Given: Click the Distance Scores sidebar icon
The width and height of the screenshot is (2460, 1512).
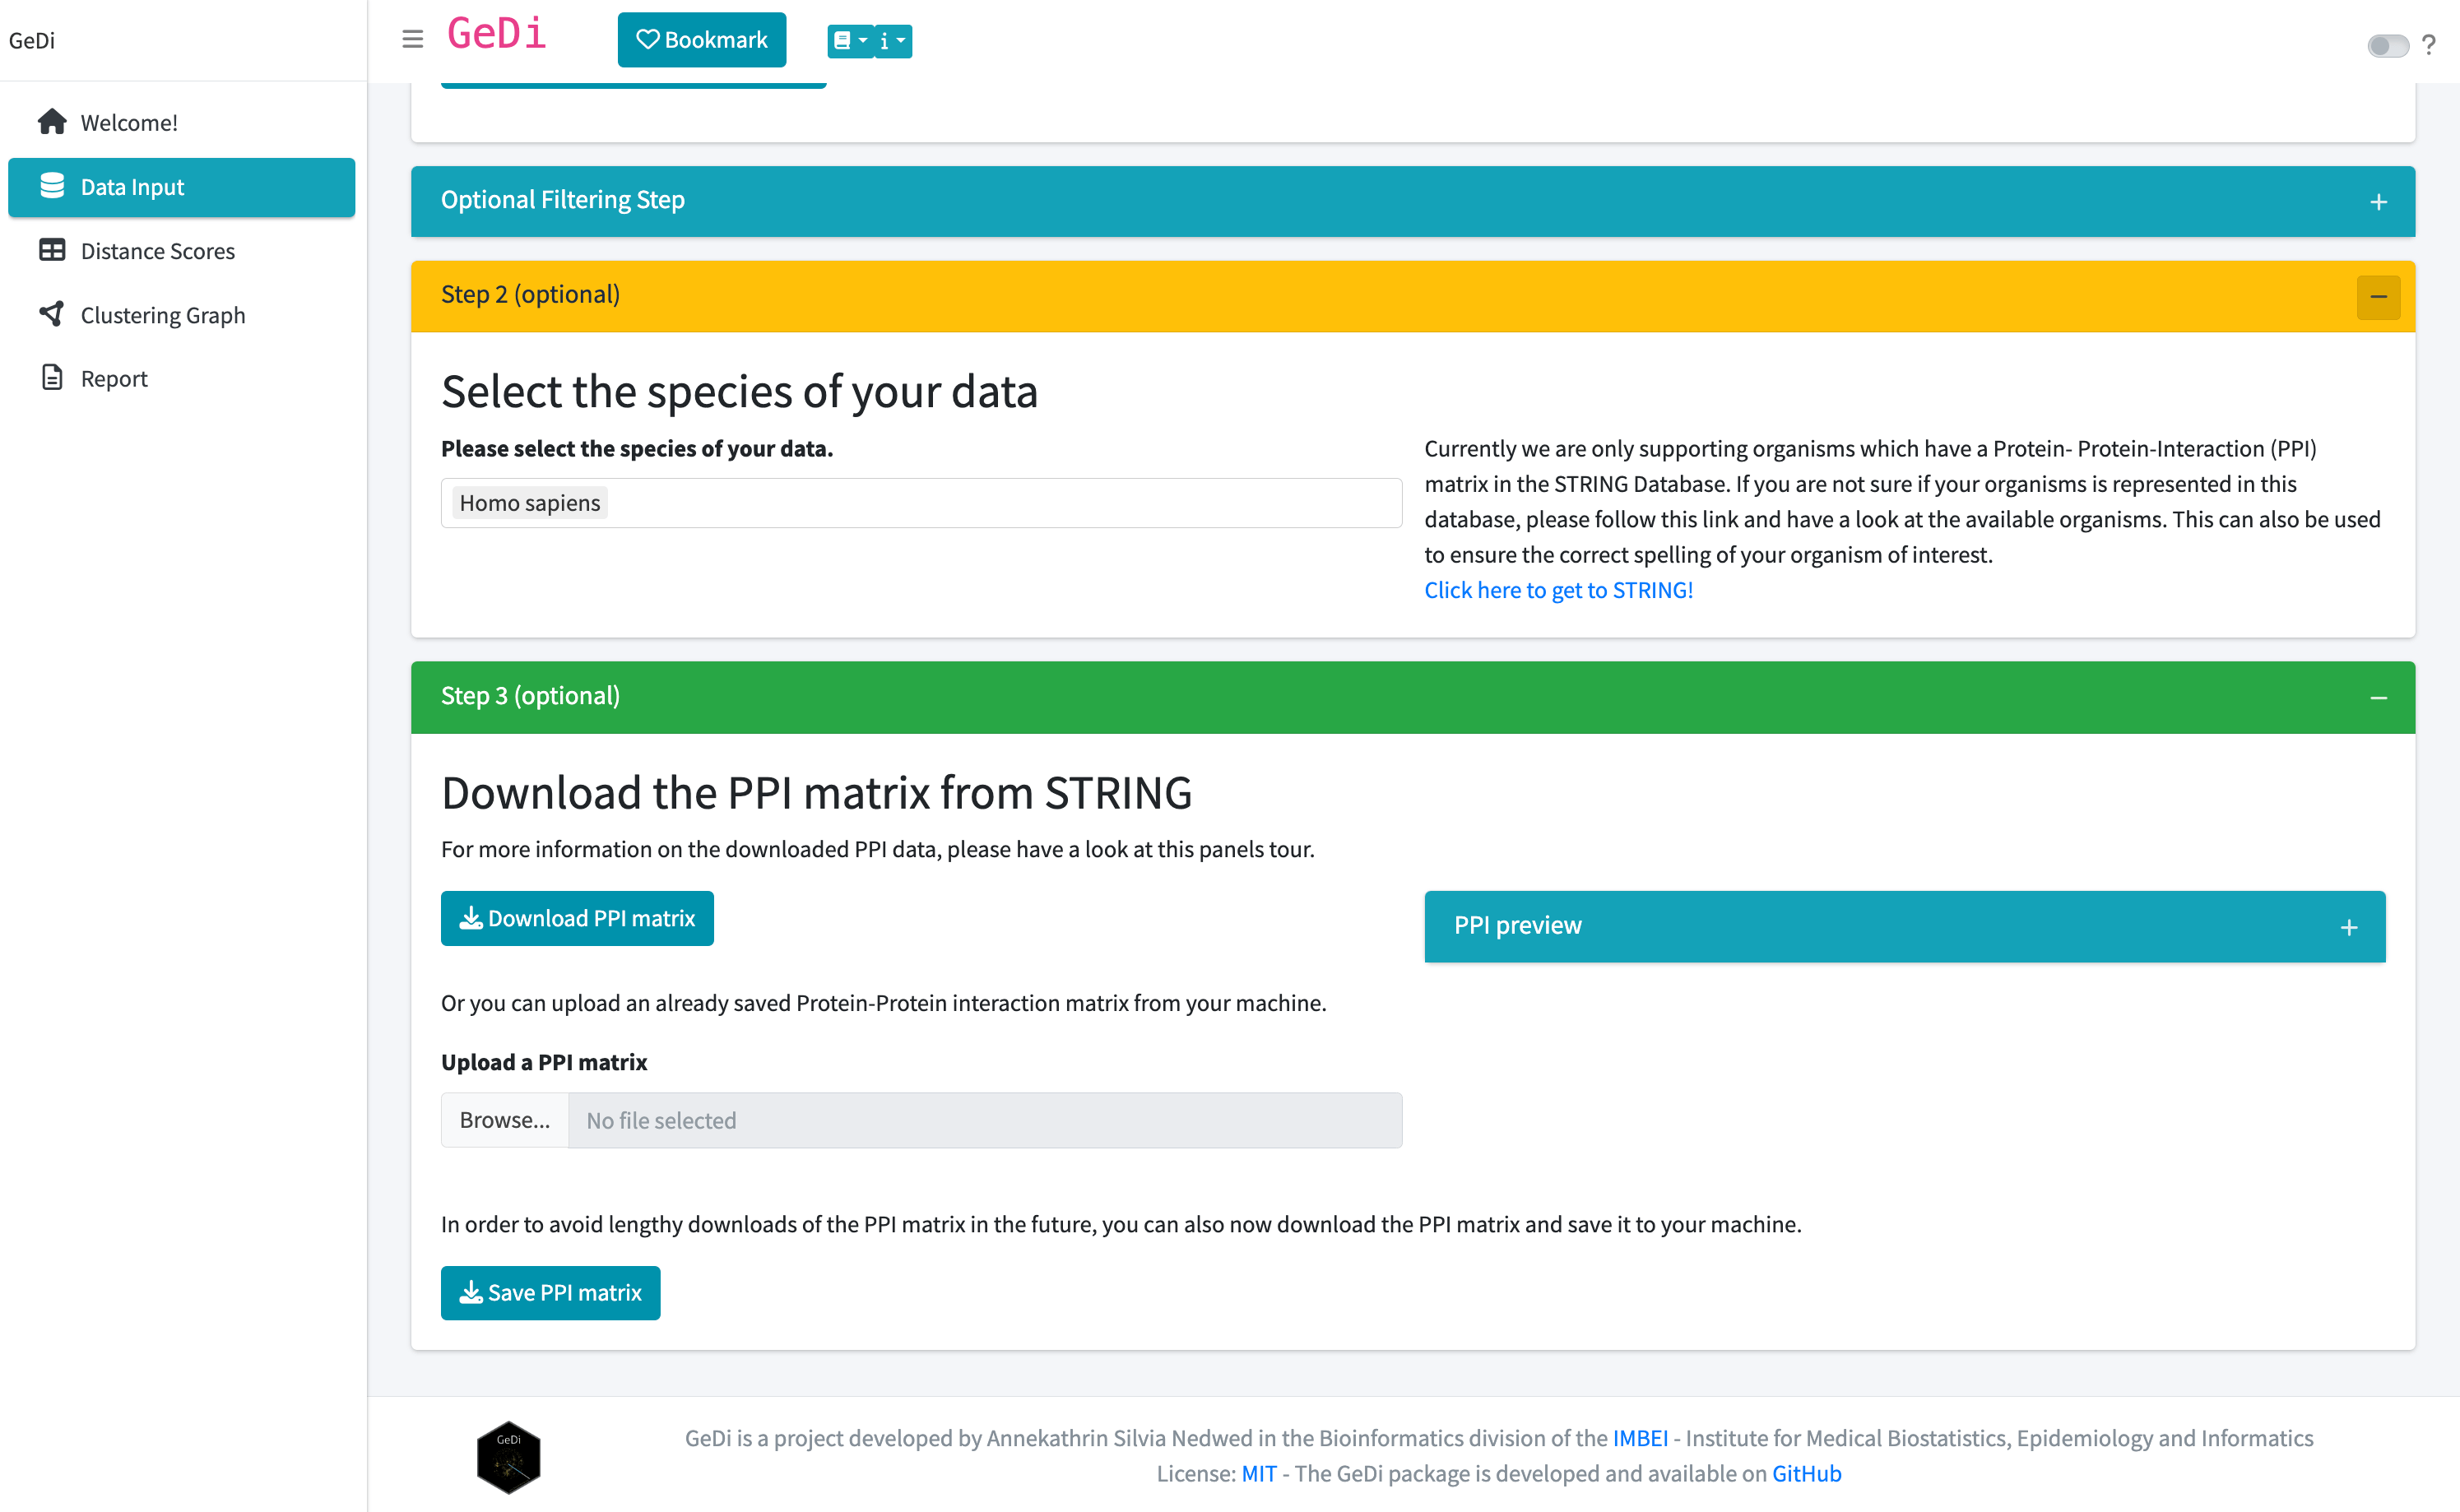Looking at the screenshot, I should [51, 251].
